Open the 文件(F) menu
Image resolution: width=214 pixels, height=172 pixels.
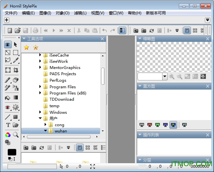point(11,13)
